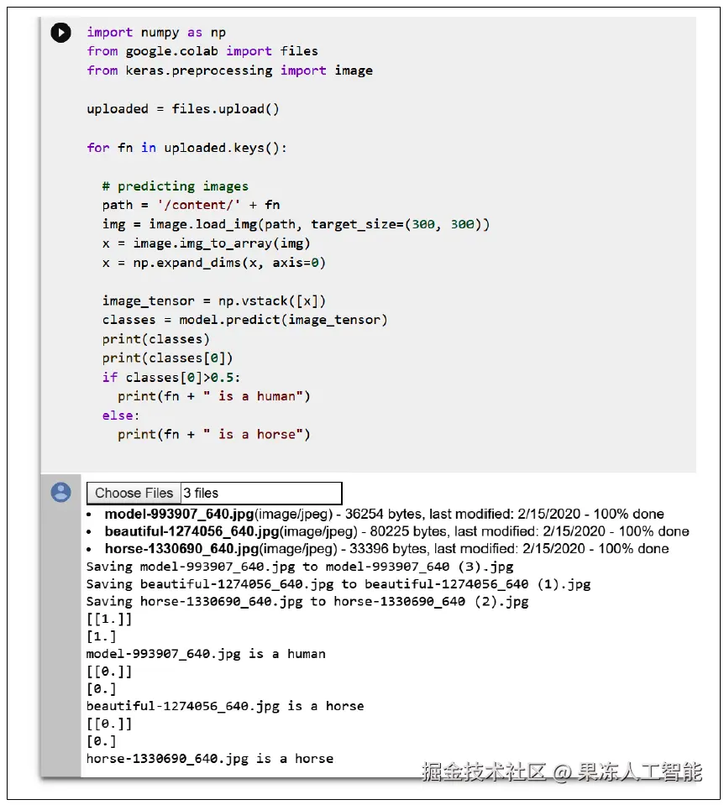Click the '[[1.]]' output value

[x=109, y=619]
